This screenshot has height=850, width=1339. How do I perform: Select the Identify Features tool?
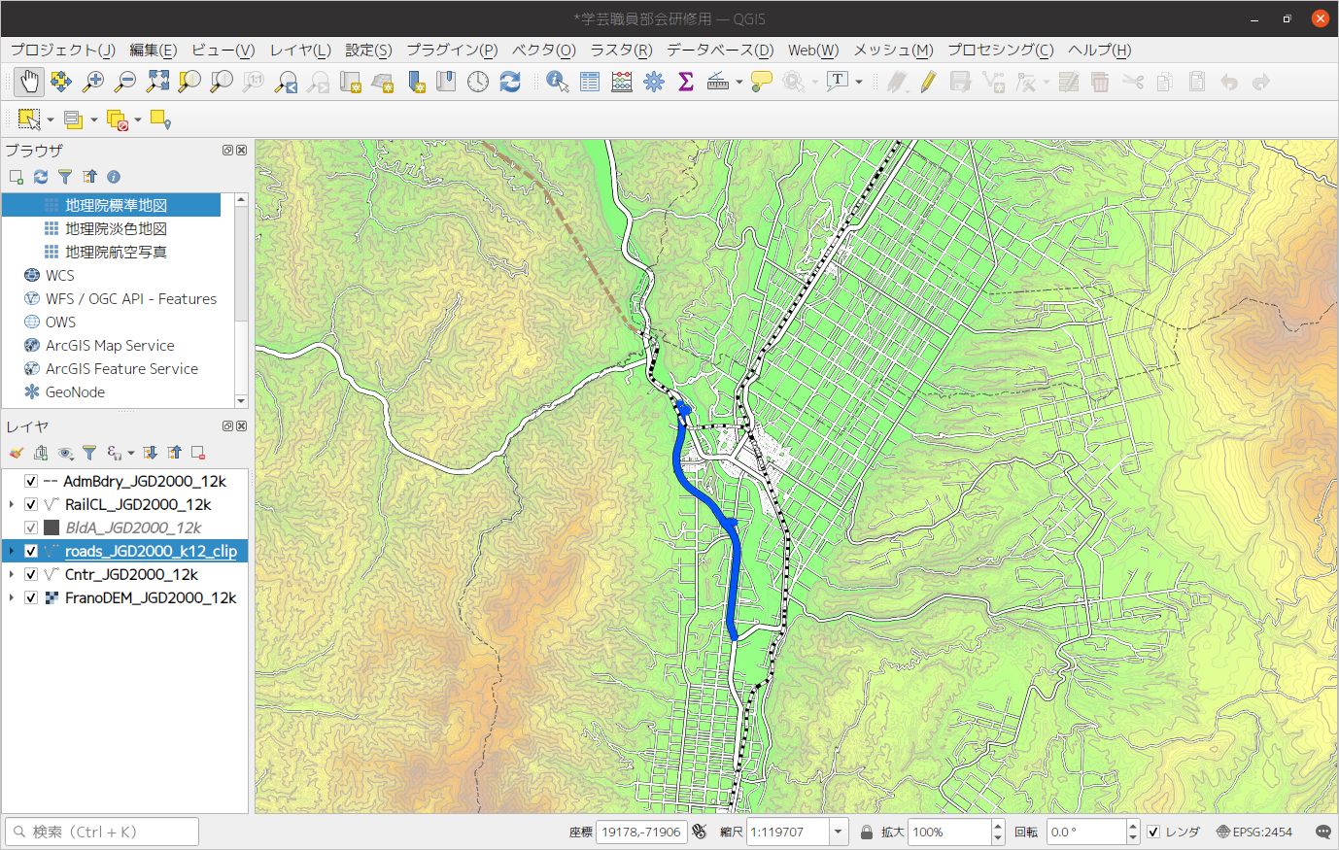(x=558, y=83)
